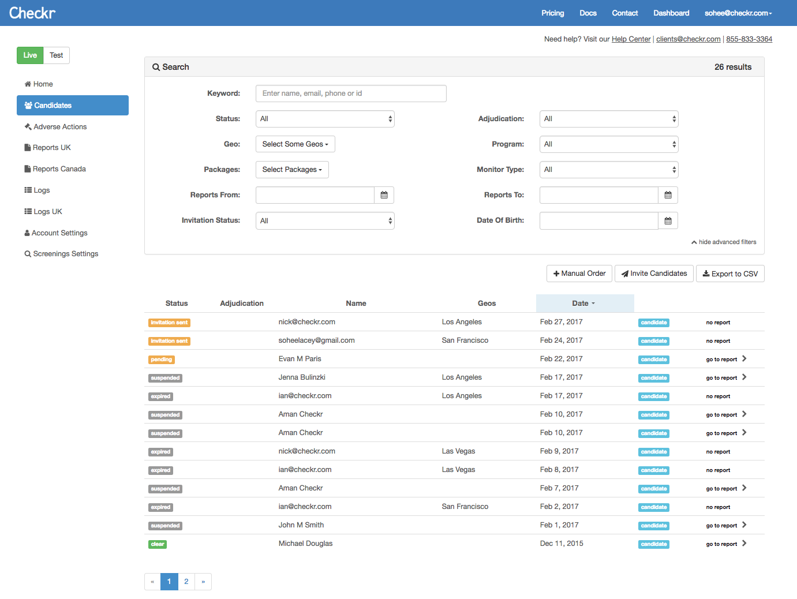This screenshot has width=797, height=599.
Task: Click go to report for Jenna Bulinzki
Action: pos(721,378)
